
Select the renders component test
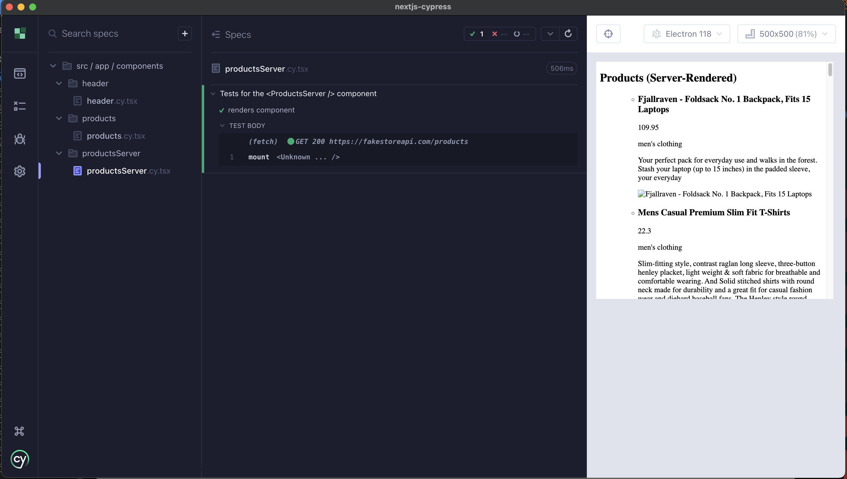pos(261,110)
